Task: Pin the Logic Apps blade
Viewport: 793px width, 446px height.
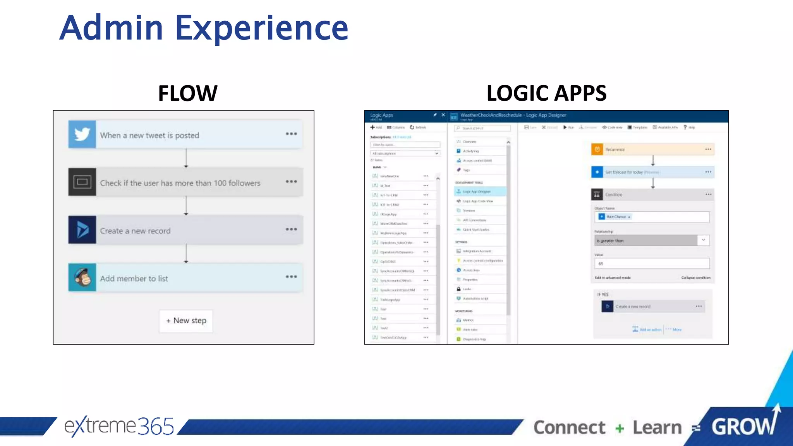Action: pos(435,115)
